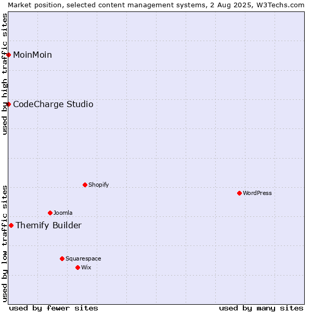Click the MoinMoin red data point

pos(8,55)
